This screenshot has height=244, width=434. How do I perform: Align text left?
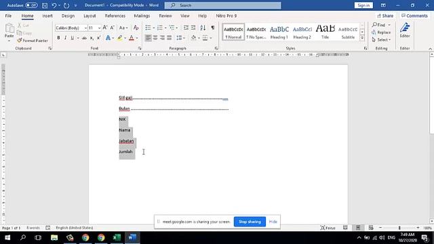(x=149, y=38)
